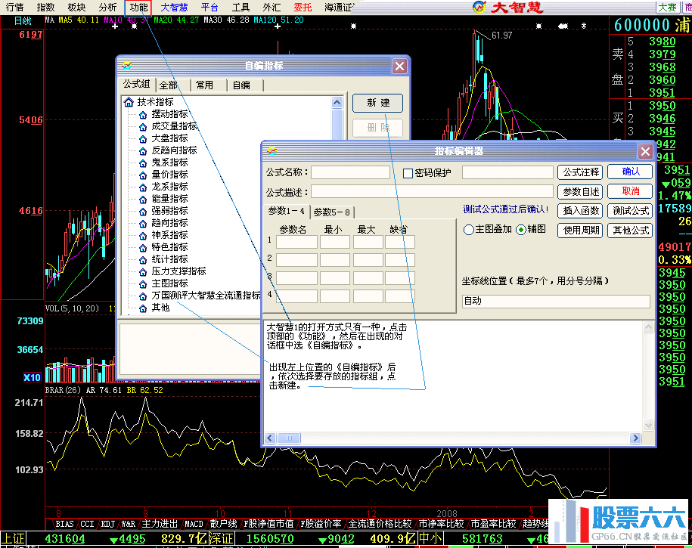Viewport: 692px width, 548px height.
Task: Open the 功能 menu
Action: (137, 8)
